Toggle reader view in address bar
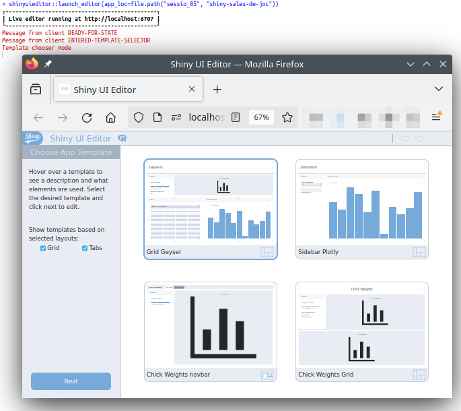 click(236, 117)
